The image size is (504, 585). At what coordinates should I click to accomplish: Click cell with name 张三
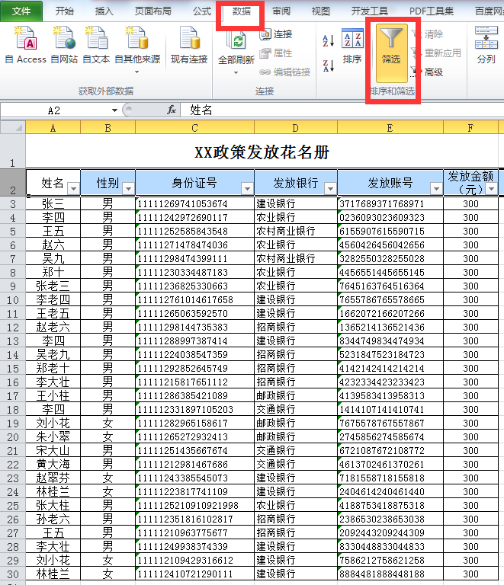(53, 203)
